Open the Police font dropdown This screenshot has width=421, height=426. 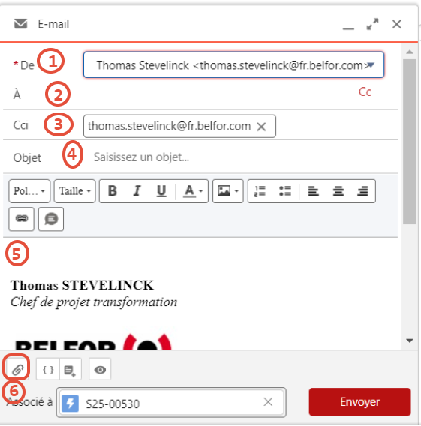pos(29,191)
